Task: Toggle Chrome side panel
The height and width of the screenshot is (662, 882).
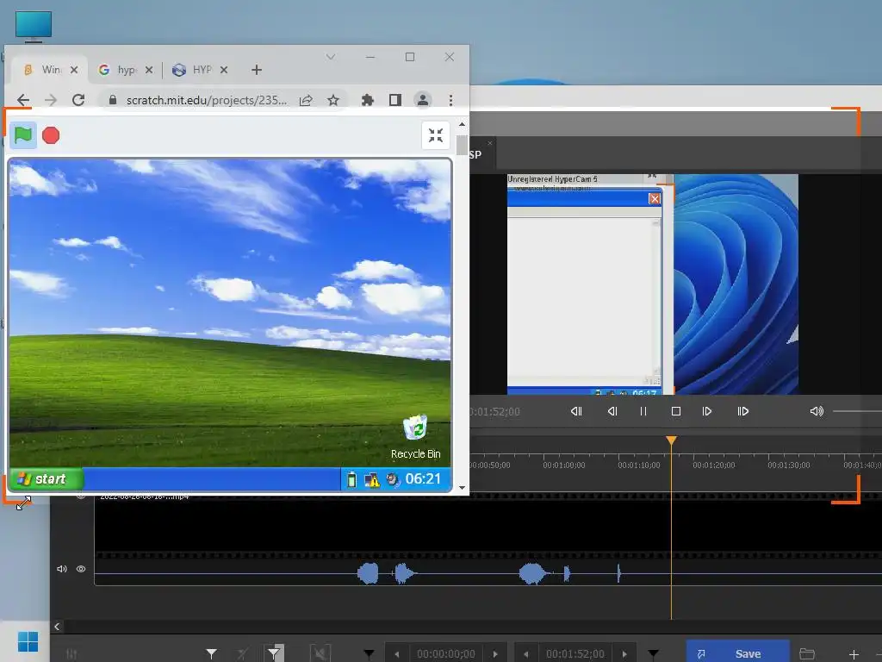Action: (394, 100)
